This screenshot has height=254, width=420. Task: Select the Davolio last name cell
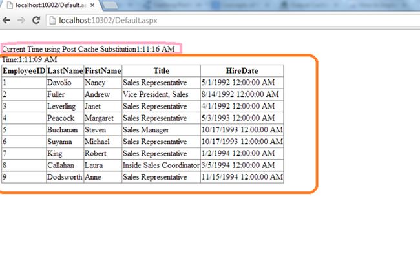(x=65, y=83)
